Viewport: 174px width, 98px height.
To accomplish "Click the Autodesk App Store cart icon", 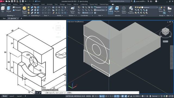I will point(148,1).
